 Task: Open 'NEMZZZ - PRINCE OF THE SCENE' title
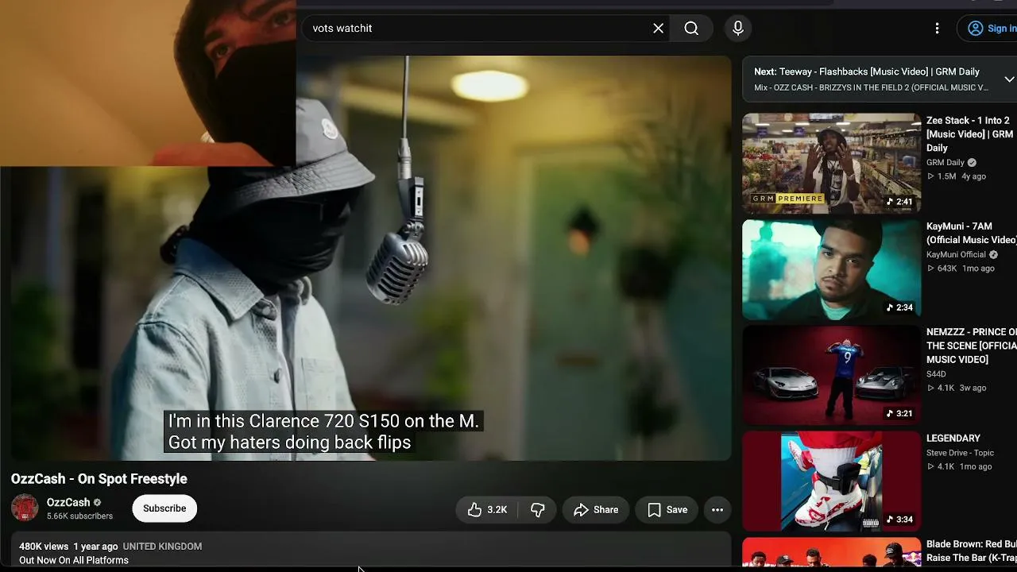[972, 346]
